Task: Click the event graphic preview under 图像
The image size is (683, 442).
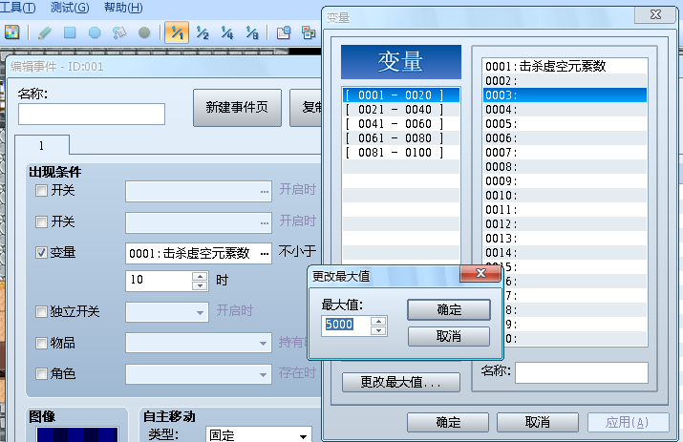Action: coord(77,434)
